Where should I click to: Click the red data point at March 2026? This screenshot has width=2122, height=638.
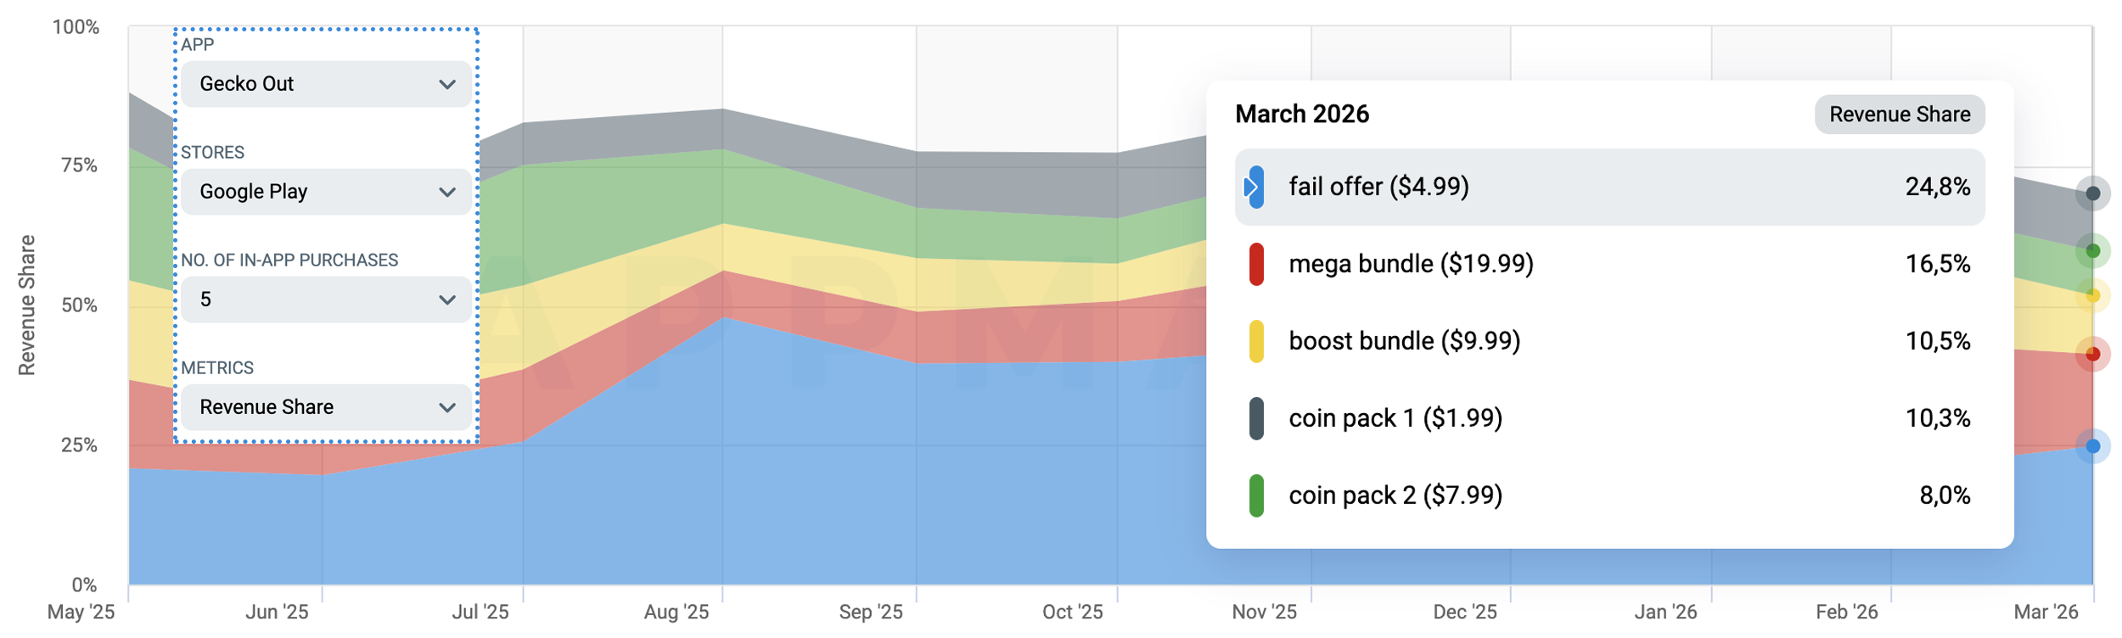click(2092, 354)
